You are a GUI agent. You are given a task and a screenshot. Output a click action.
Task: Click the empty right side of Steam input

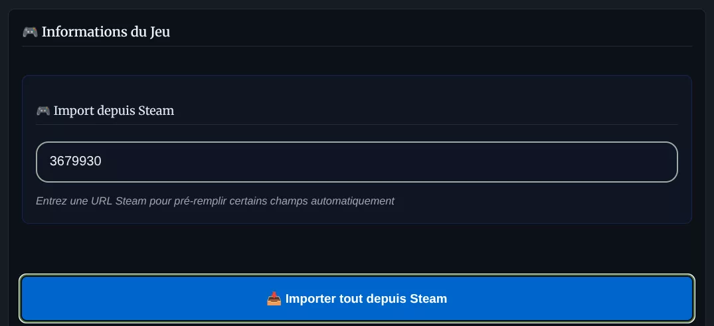point(531,161)
